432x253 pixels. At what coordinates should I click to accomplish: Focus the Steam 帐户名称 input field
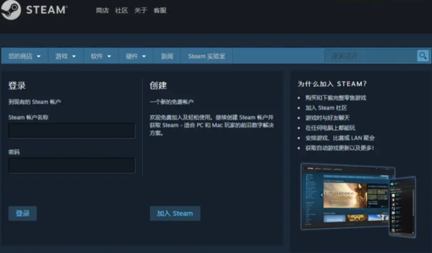coord(72,131)
